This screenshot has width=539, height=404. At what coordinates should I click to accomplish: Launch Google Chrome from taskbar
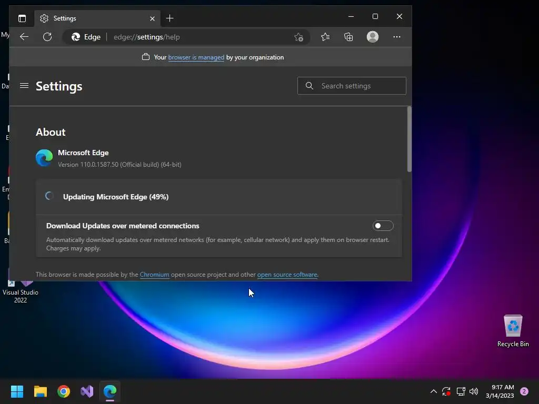[64, 391]
